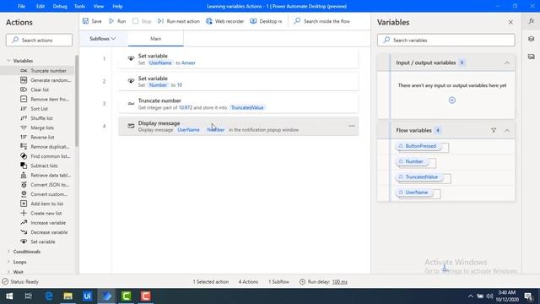Viewport: 540px width, 304px height.
Task: Select Remove item from list icon
Action: coord(24,99)
